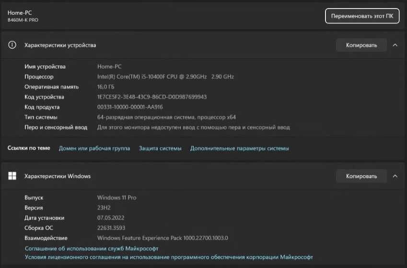
Task: Click the Сборка ОС label
Action: 39,228
